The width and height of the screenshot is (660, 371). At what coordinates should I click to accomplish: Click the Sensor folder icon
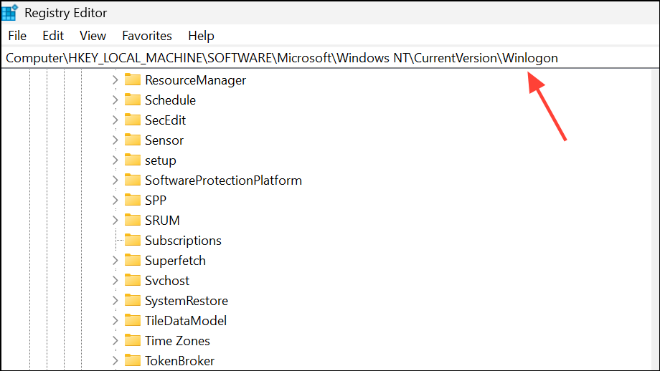[x=132, y=140]
